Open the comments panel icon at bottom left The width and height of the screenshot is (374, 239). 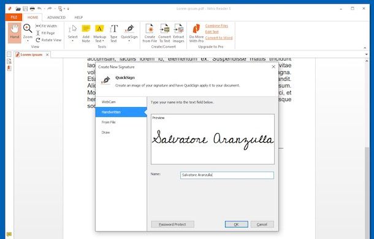click(9, 234)
